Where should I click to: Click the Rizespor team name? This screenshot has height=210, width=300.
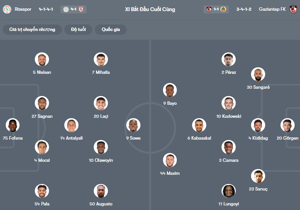(23, 9)
